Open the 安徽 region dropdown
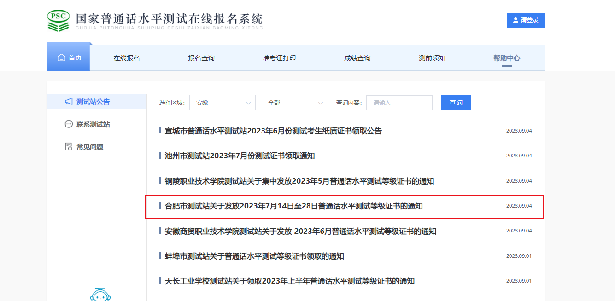The height and width of the screenshot is (301, 615). tap(222, 103)
